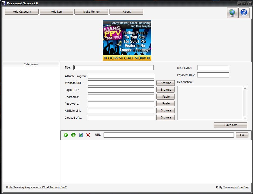
Task: Click the Cloaked URL text box
Action: pyautogui.click(x=121, y=117)
